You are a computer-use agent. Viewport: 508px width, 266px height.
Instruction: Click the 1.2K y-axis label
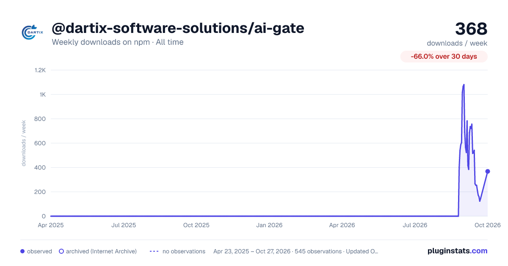[40, 70]
